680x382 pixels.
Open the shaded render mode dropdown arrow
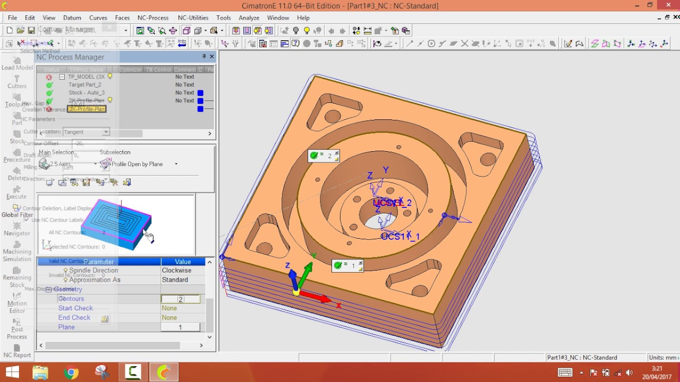coord(205,30)
